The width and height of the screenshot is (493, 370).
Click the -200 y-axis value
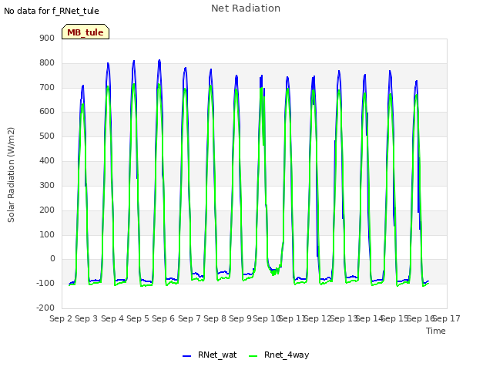45,308
